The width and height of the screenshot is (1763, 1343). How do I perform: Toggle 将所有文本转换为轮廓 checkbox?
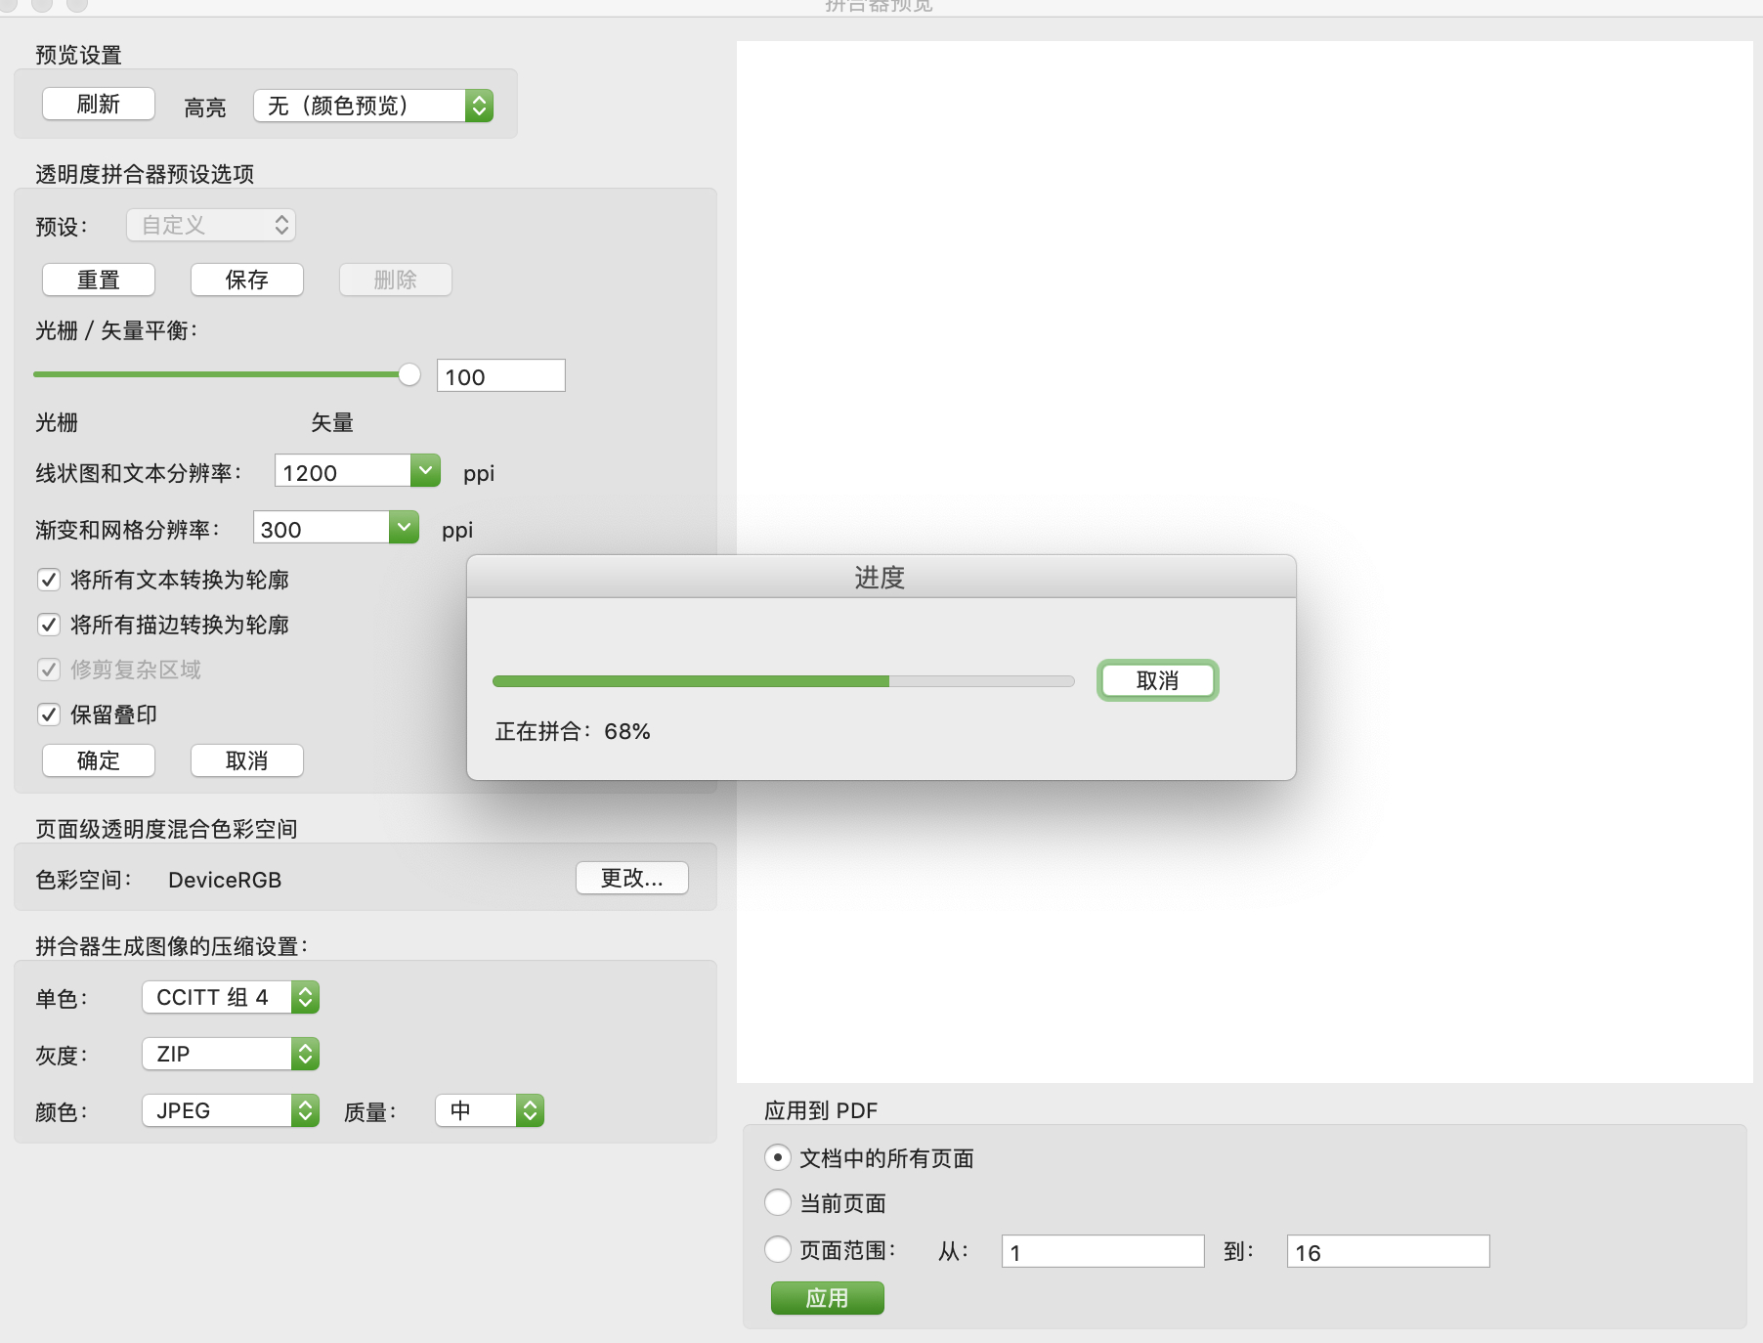tap(49, 580)
